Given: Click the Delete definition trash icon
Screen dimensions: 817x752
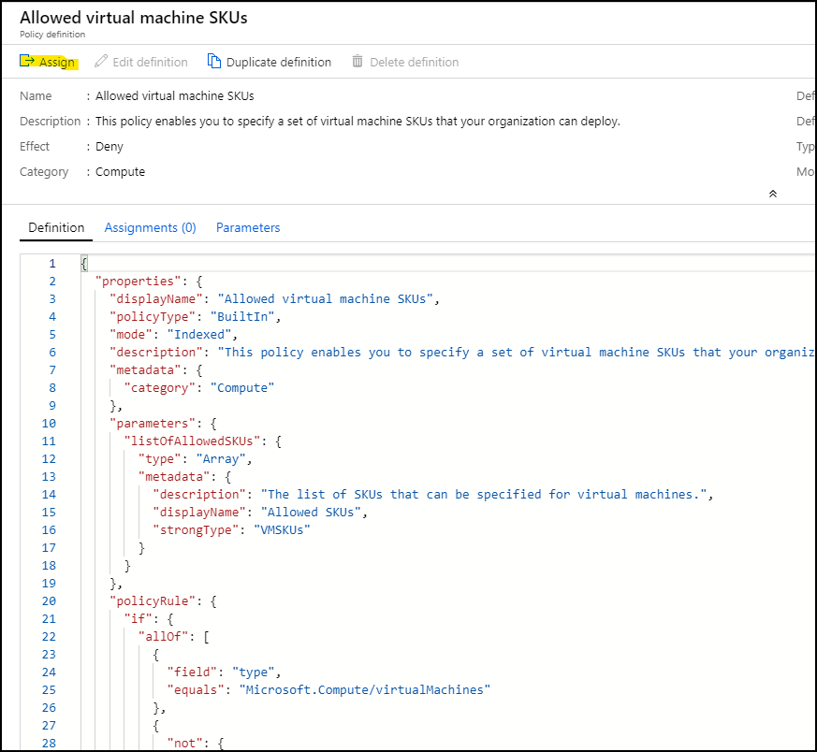Looking at the screenshot, I should pos(357,62).
